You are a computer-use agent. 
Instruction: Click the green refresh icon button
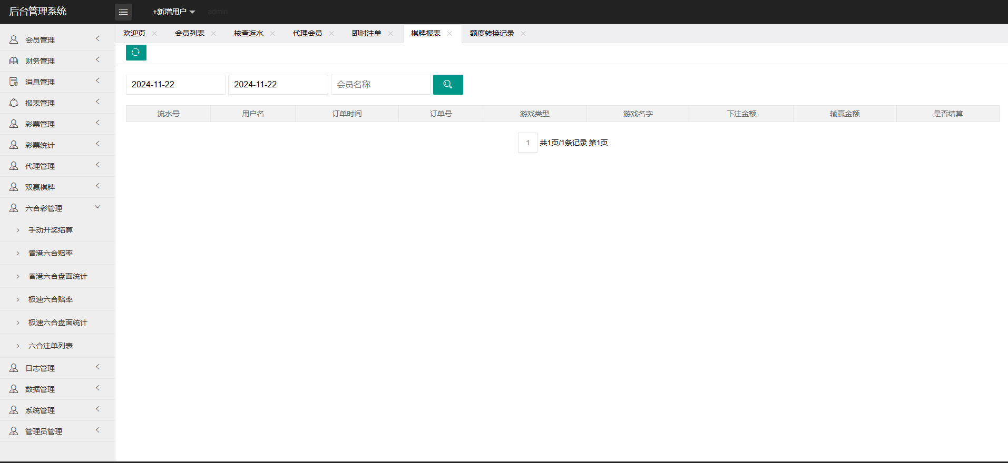[136, 52]
